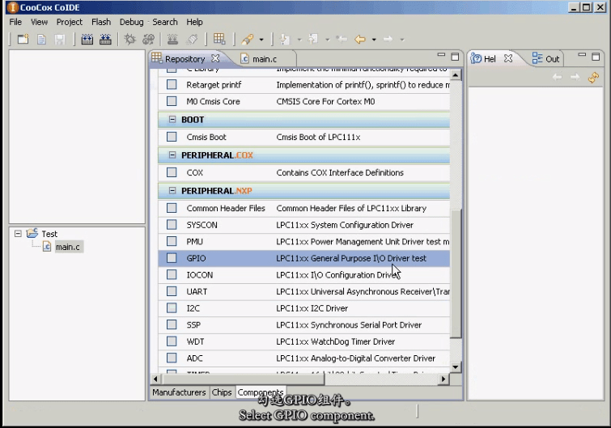
Task: Select the SSP component row
Action: click(304, 324)
